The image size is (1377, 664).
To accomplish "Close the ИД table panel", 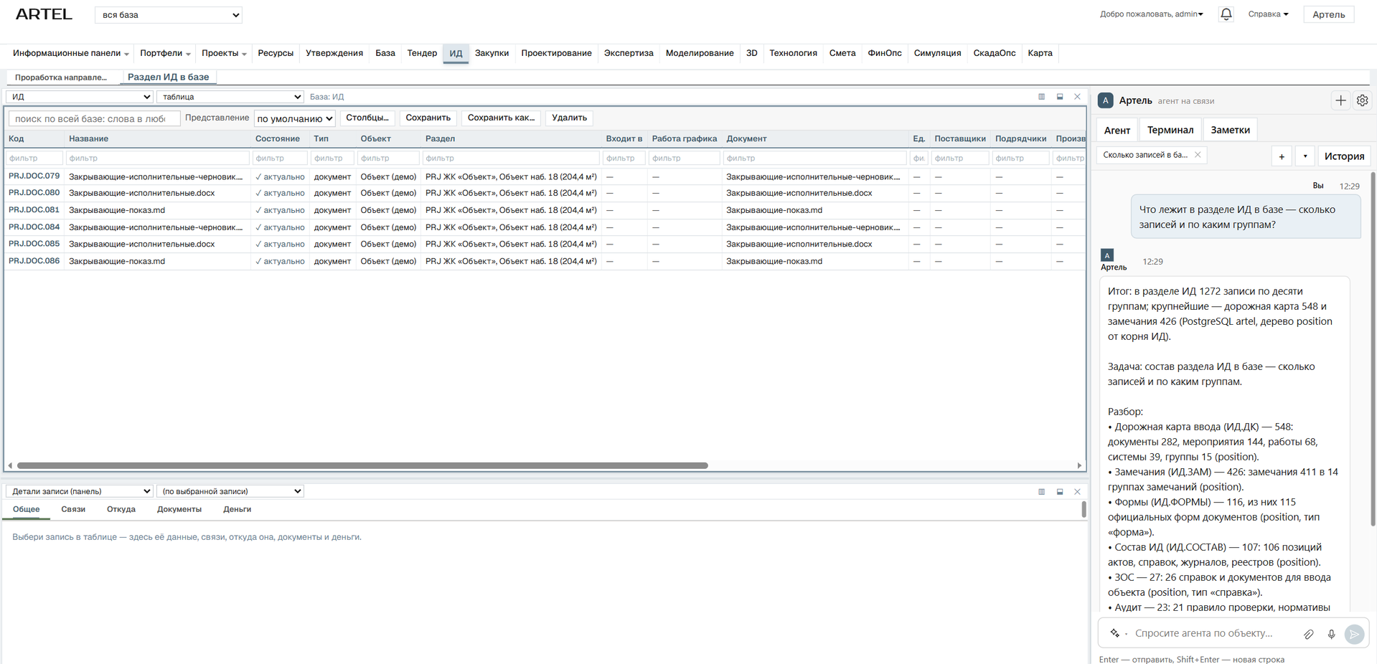I will (x=1077, y=97).
